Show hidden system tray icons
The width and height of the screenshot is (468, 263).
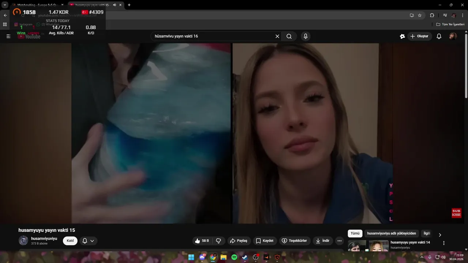[x=422, y=257]
